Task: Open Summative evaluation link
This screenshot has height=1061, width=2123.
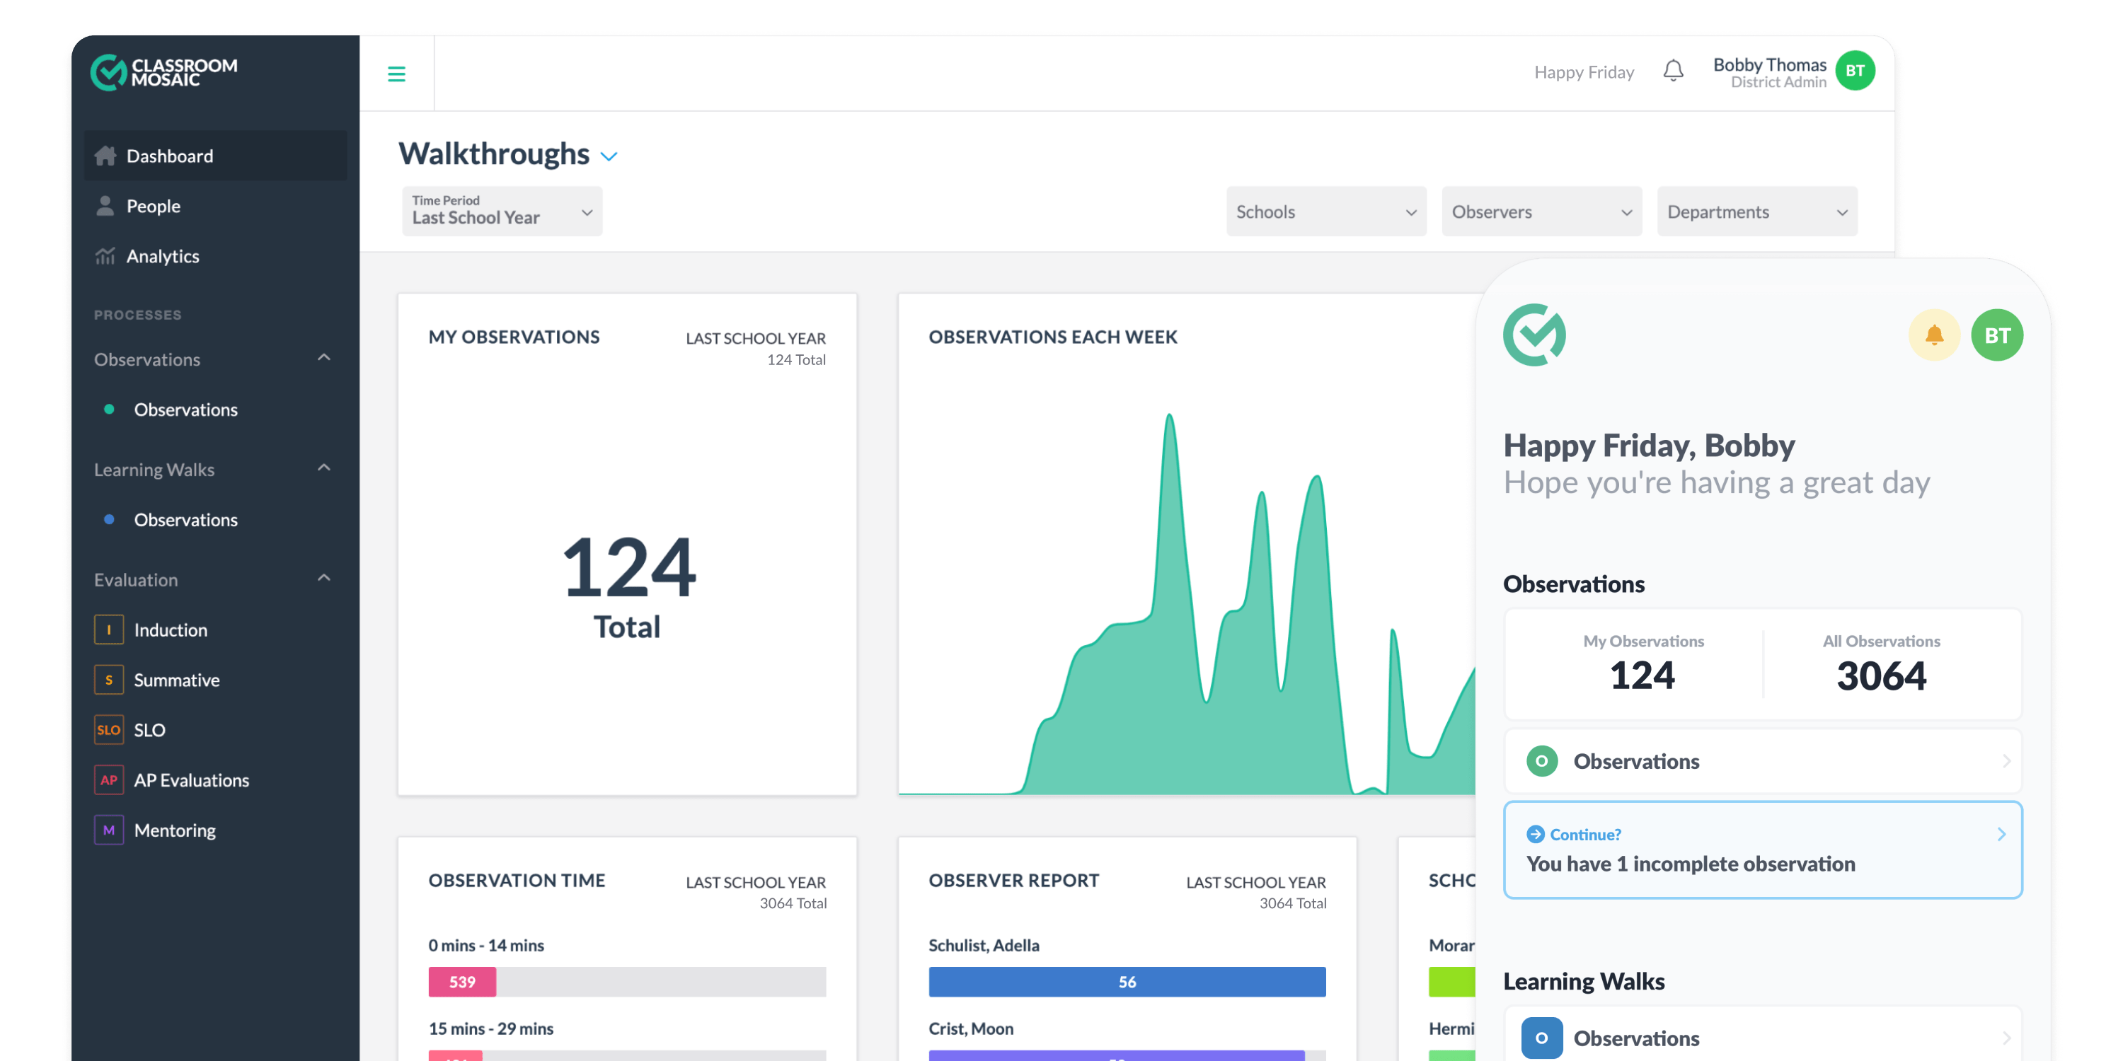Action: click(x=176, y=680)
